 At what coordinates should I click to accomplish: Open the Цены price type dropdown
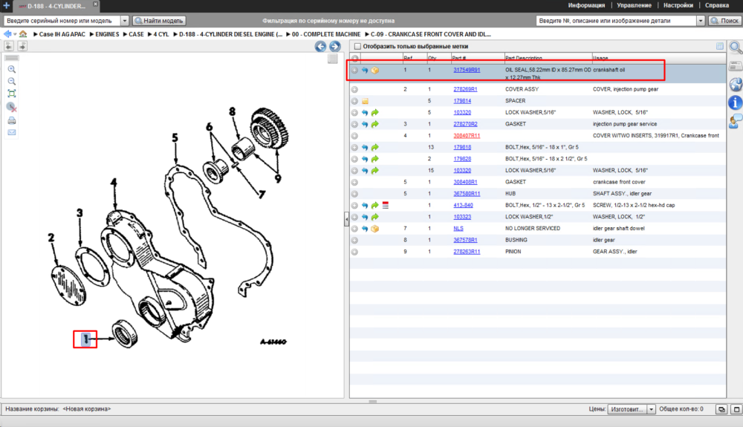651,409
